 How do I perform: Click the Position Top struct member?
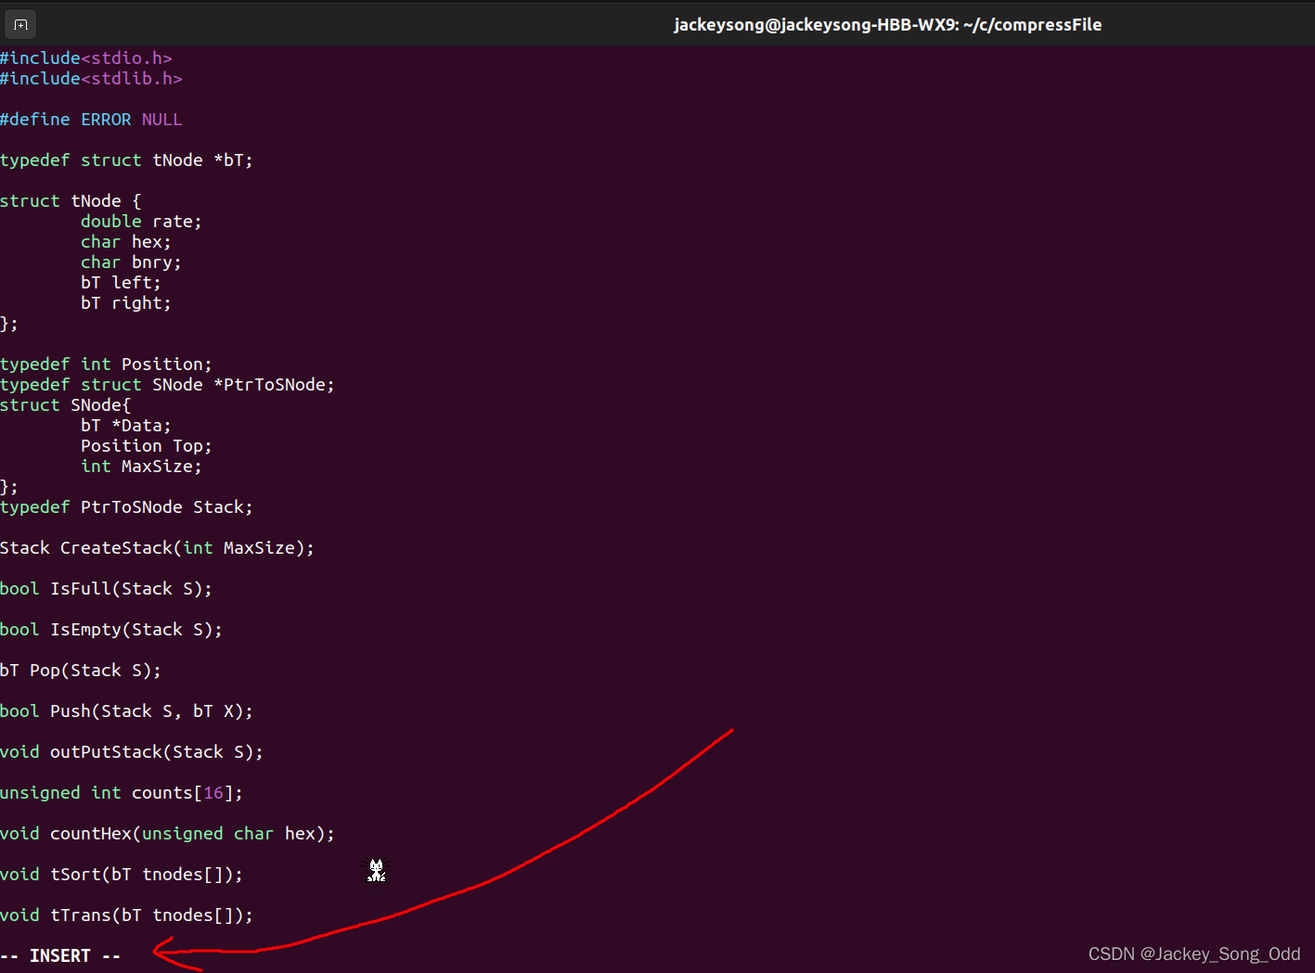pos(145,445)
